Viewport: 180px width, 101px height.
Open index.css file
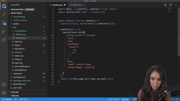click(x=28, y=56)
